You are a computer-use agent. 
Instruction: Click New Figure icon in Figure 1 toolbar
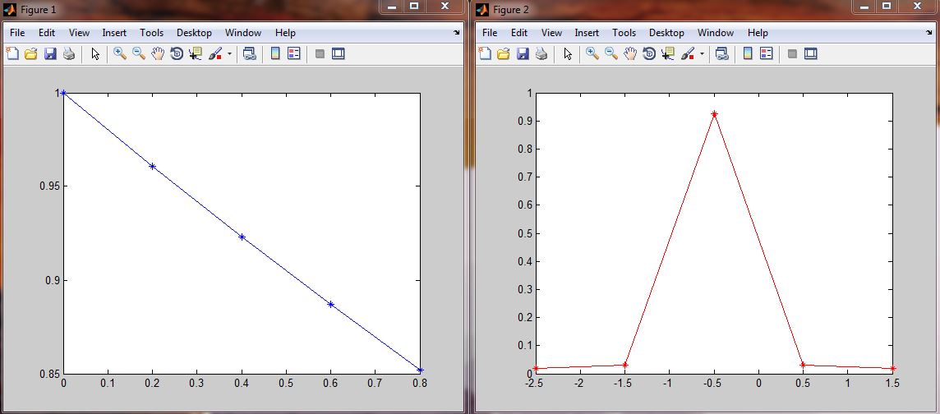(12, 53)
